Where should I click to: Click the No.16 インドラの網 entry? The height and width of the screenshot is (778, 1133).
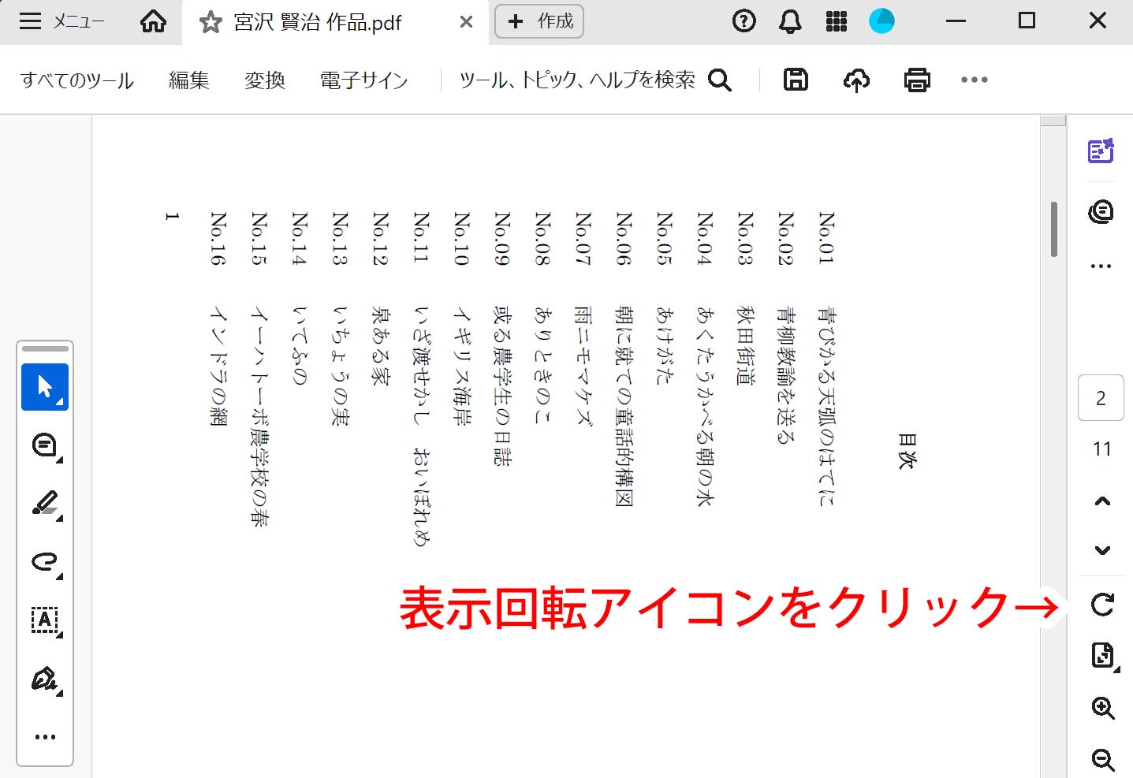point(218,318)
